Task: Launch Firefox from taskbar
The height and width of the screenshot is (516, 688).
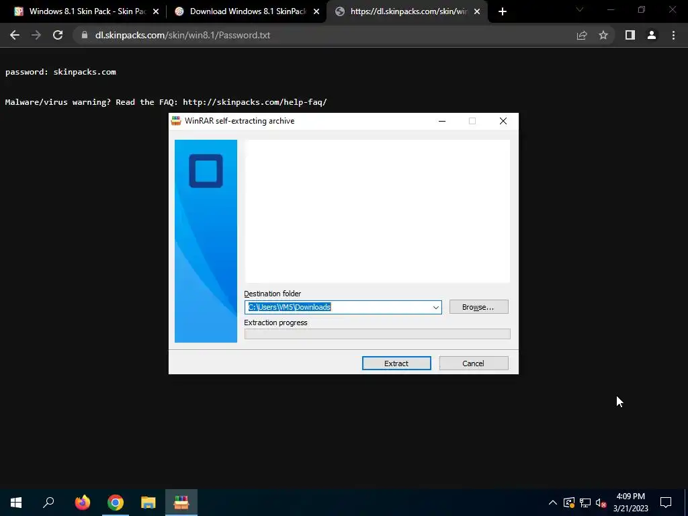Action: (82, 503)
